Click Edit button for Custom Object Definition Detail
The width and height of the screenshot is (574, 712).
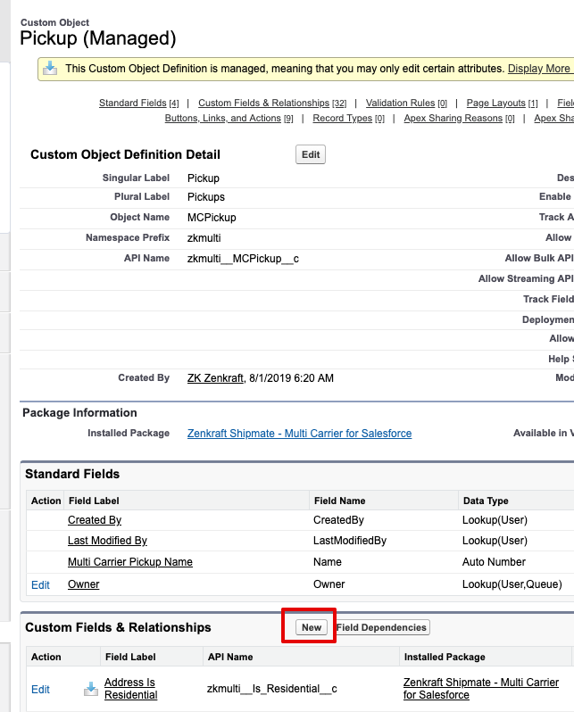tap(311, 154)
